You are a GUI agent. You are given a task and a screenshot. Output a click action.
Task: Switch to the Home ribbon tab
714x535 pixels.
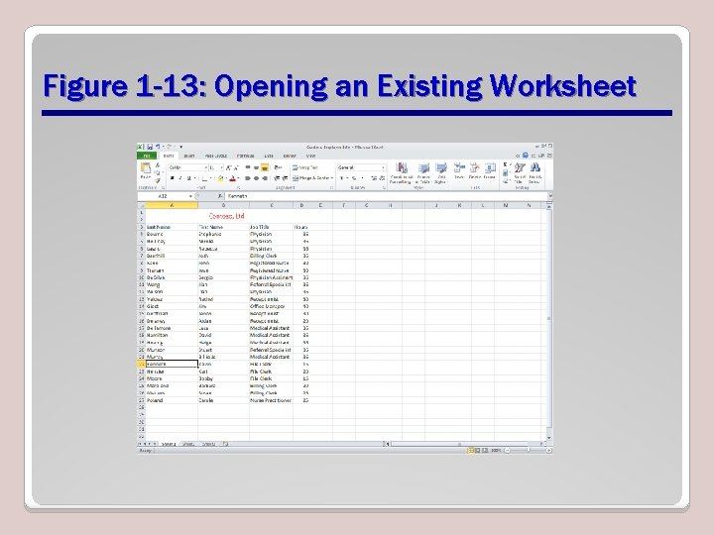pos(168,156)
